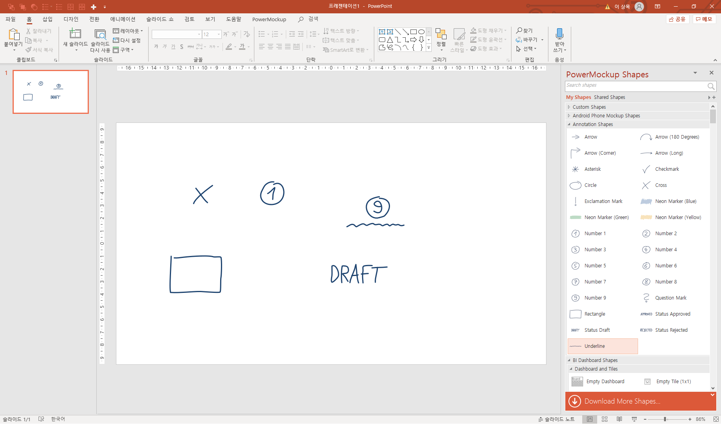Open the PowerMockup ribbon tab
Viewport: 721px width, 424px height.
point(269,19)
